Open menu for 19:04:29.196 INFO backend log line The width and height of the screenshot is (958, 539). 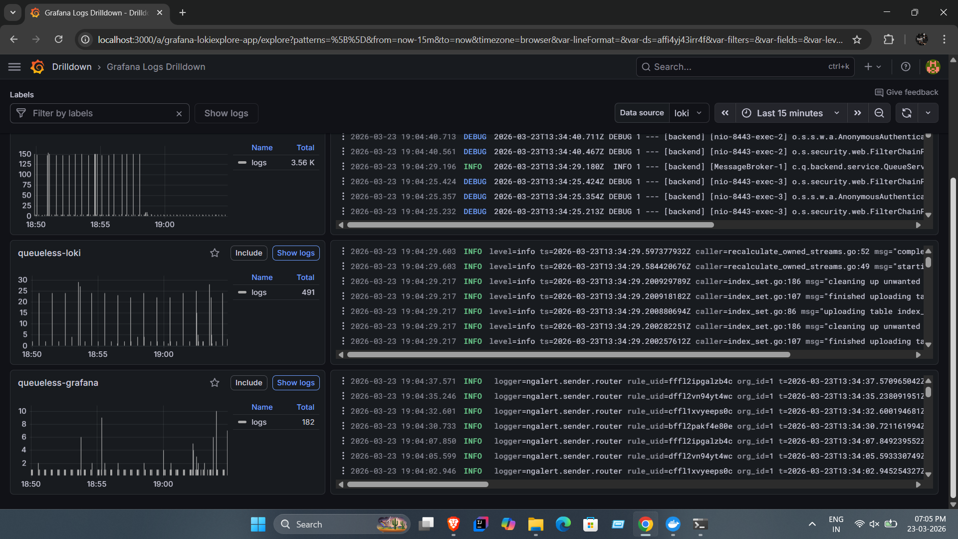point(343,167)
